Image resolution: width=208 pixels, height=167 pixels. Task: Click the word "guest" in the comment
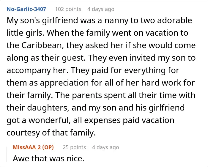pos(73,58)
